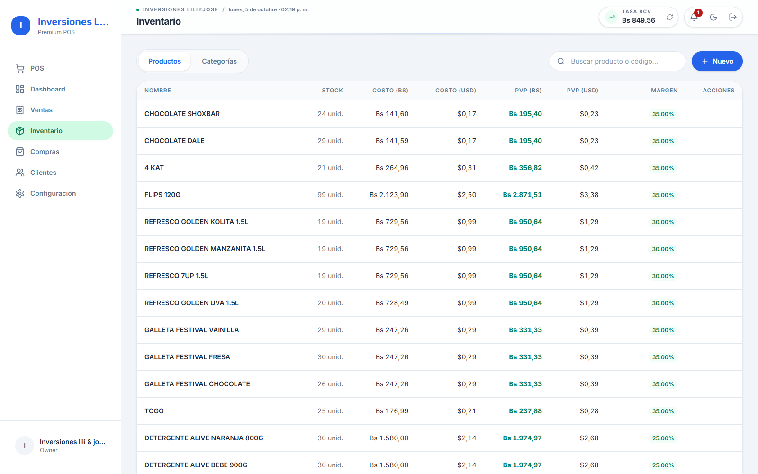Click CHOCOLATE DALE product name
This screenshot has width=758, height=474.
[174, 141]
